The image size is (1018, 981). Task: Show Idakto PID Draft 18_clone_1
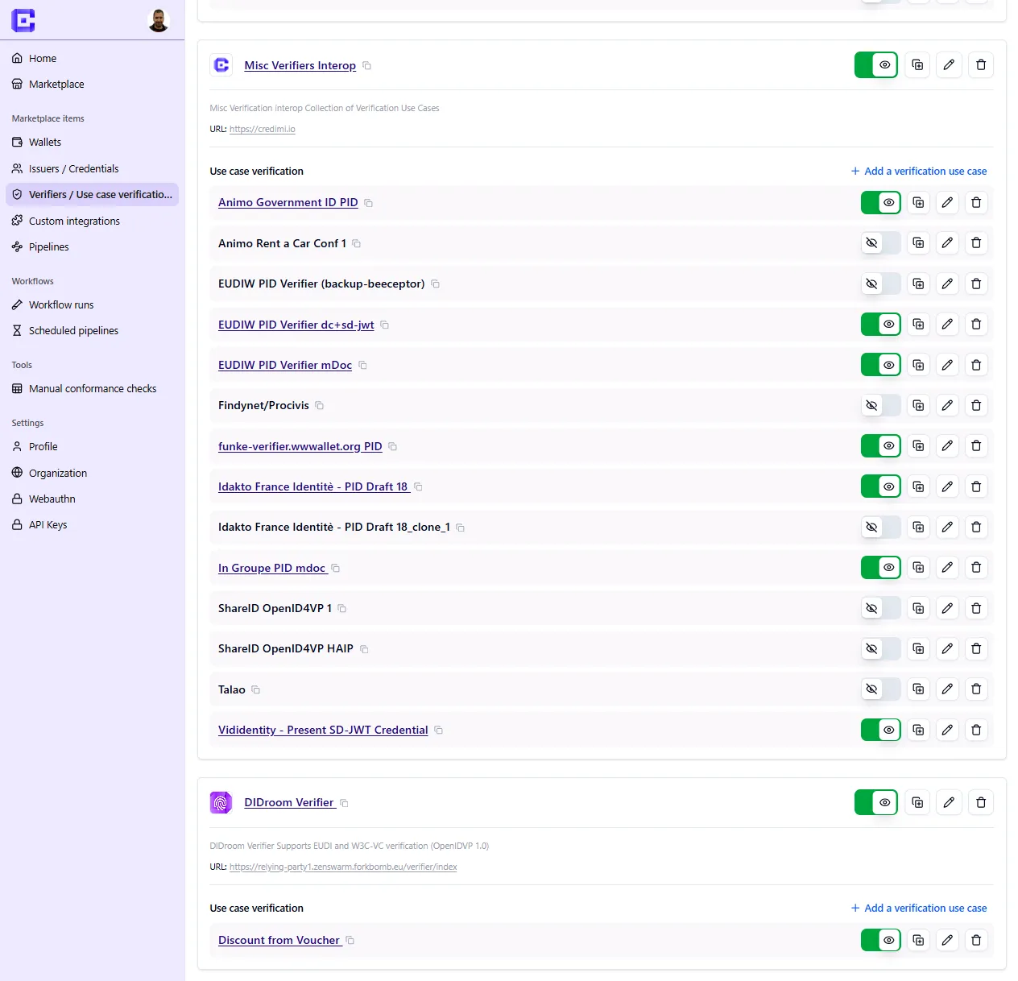pos(881,527)
